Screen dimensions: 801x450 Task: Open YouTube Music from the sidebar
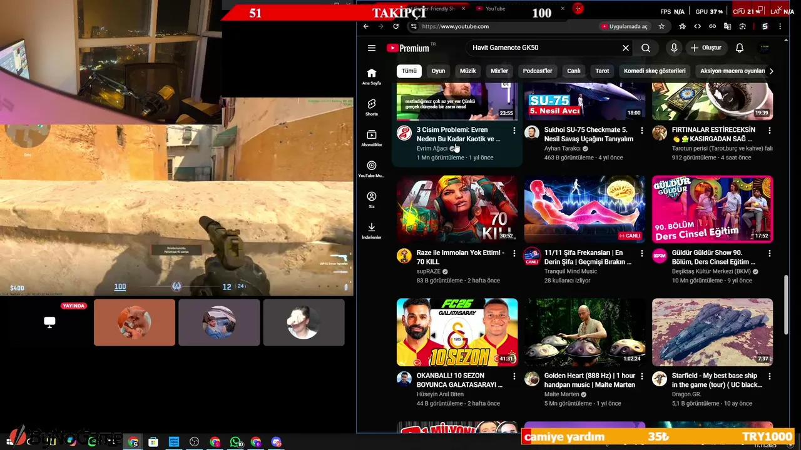pos(372,169)
